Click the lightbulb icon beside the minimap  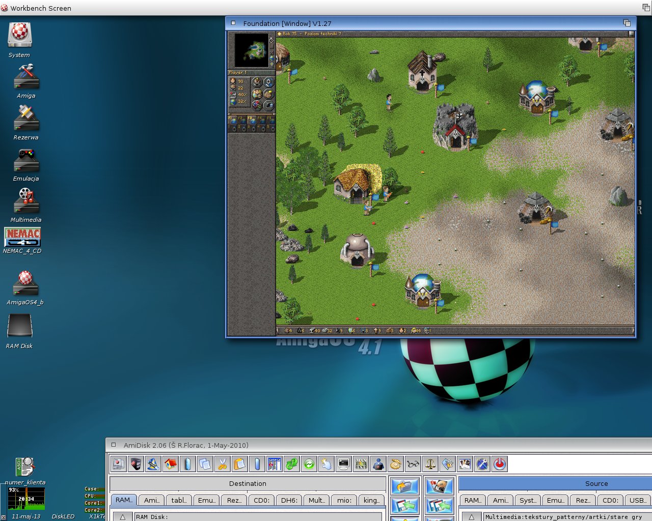271,65
